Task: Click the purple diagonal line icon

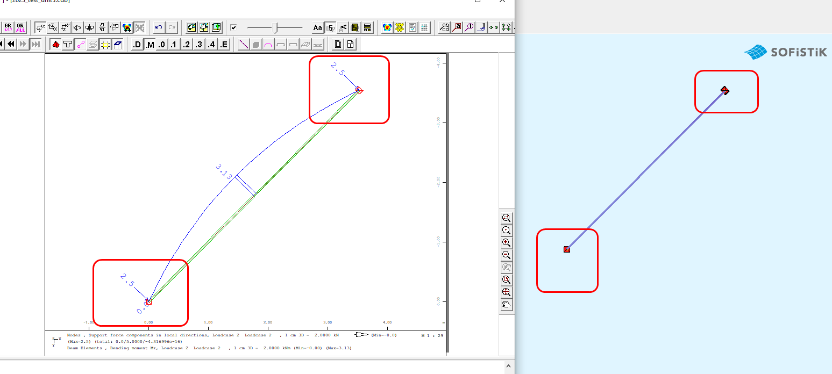Action: (x=244, y=44)
